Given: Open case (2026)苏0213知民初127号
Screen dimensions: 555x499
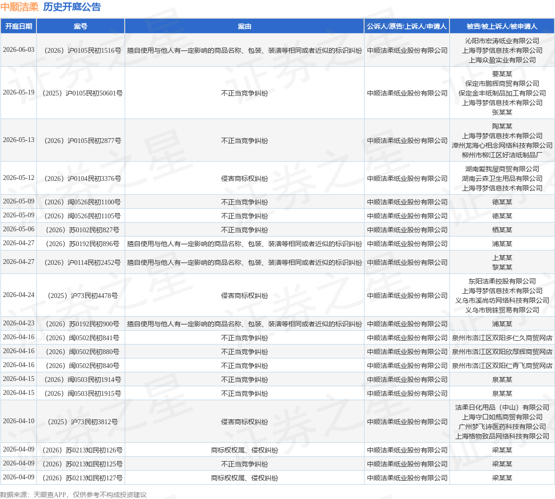Looking at the screenshot, I should pos(83,478).
